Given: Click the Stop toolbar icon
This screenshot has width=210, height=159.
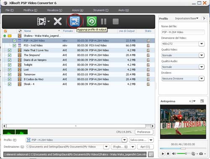Looking at the screenshot, I should (x=115, y=21).
